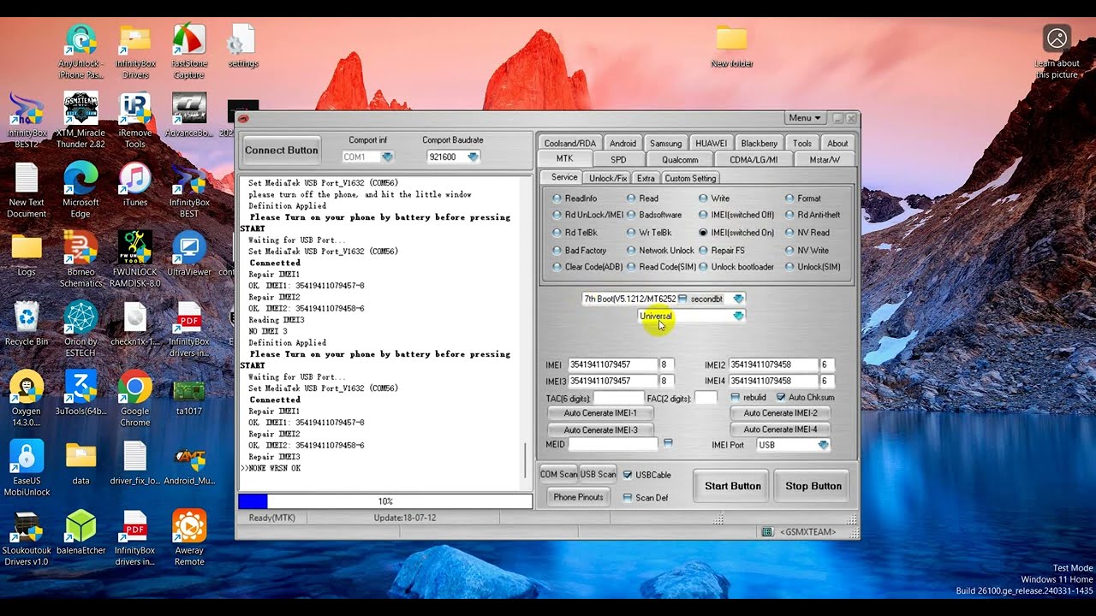The height and width of the screenshot is (616, 1096).
Task: Open the Qualcomm tab
Action: click(x=680, y=159)
